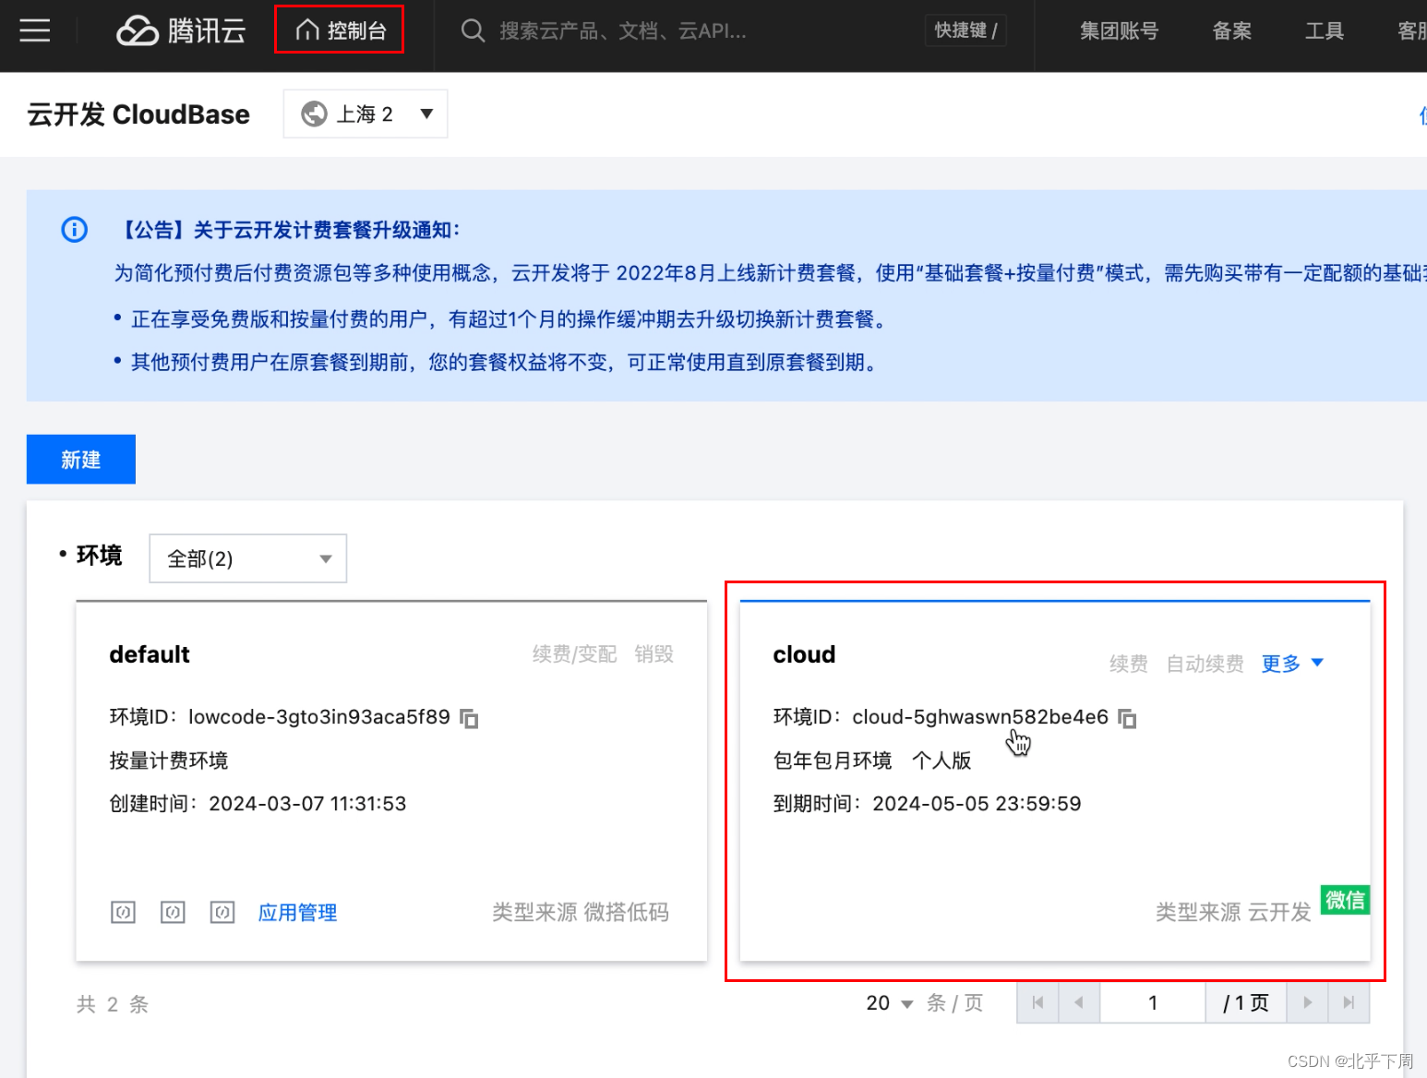Image resolution: width=1427 pixels, height=1078 pixels.
Task: Click the lowcode-3gto3in93aca5f89 ID text
Action: point(319,717)
